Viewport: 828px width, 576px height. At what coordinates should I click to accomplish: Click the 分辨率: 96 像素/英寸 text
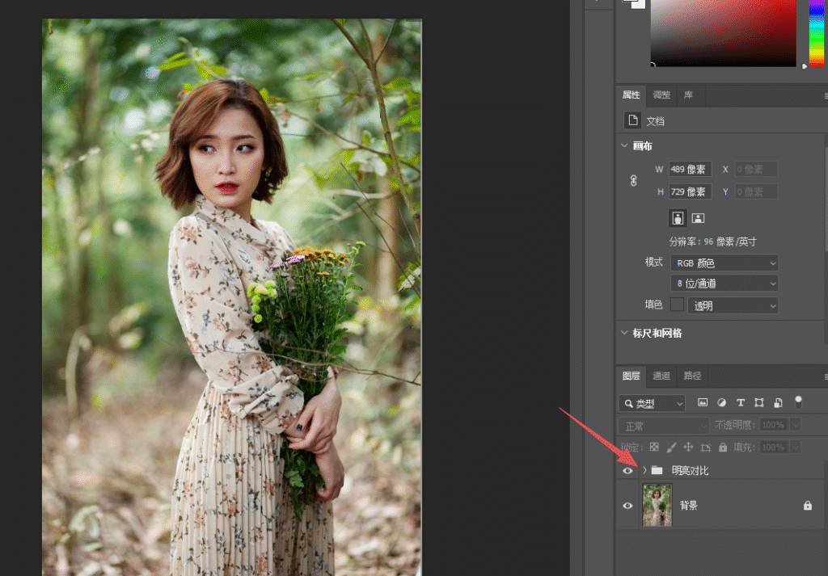(x=712, y=242)
